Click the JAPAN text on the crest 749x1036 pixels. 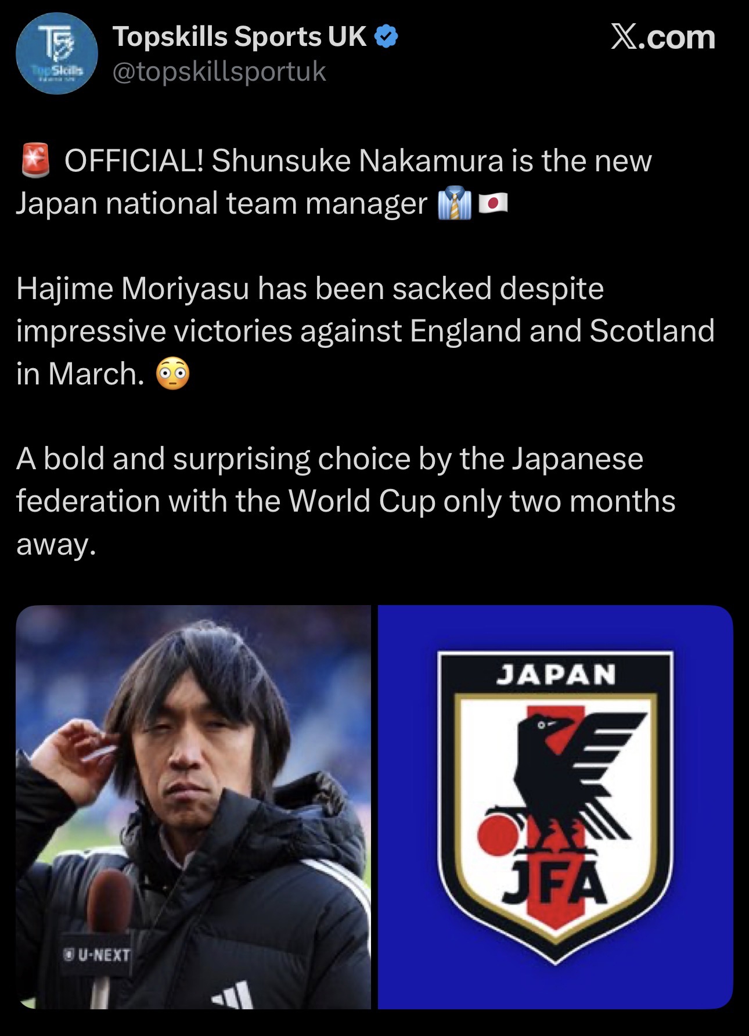556,675
